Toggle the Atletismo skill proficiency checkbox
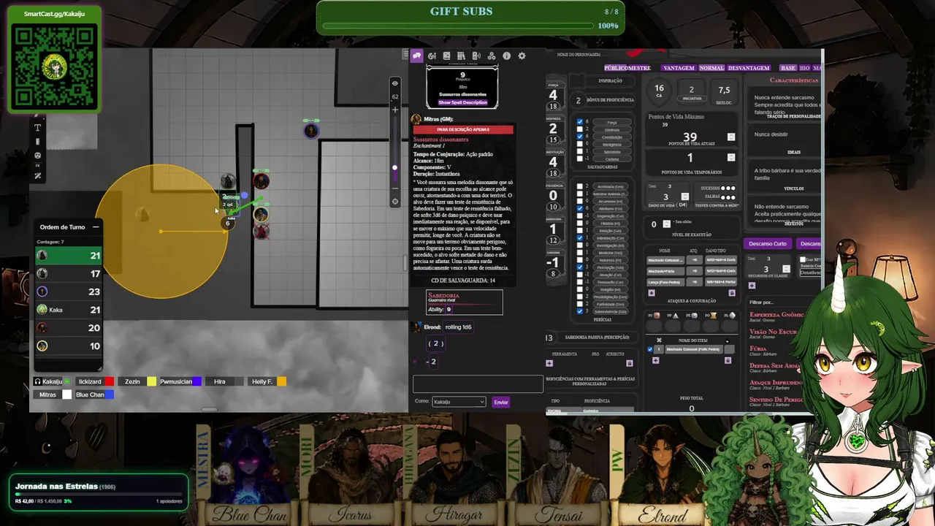 tap(580, 208)
